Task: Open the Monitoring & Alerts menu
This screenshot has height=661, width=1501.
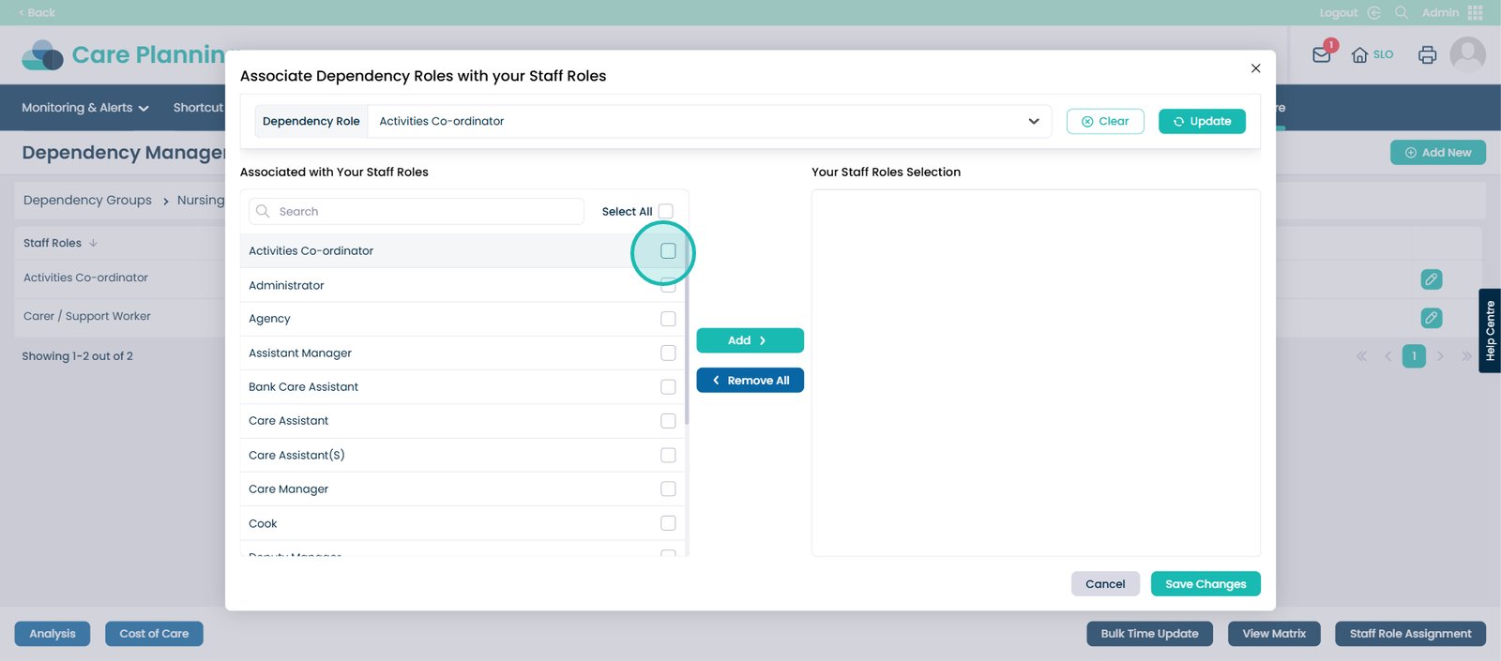Action: pyautogui.click(x=84, y=108)
